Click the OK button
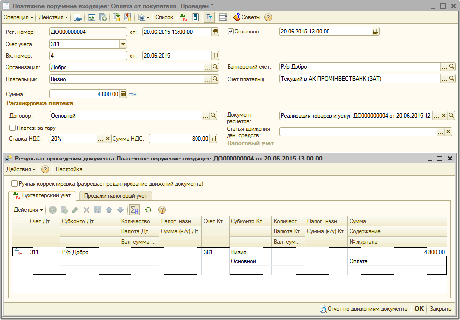This screenshot has height=320, width=460. (419, 309)
